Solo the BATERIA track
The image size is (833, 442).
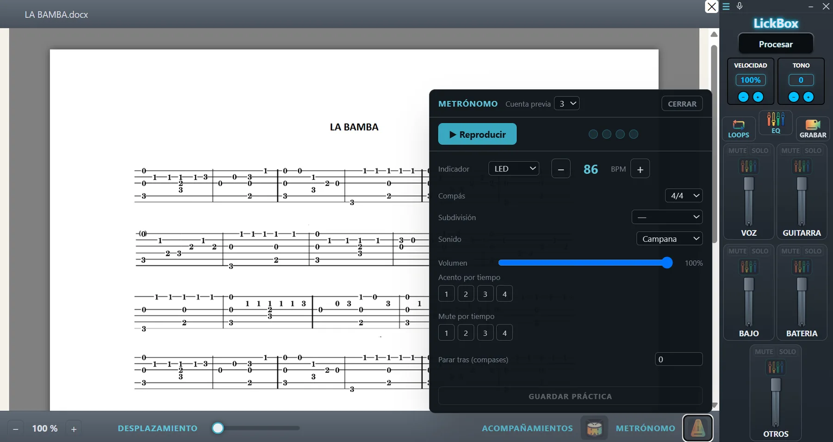coord(813,251)
